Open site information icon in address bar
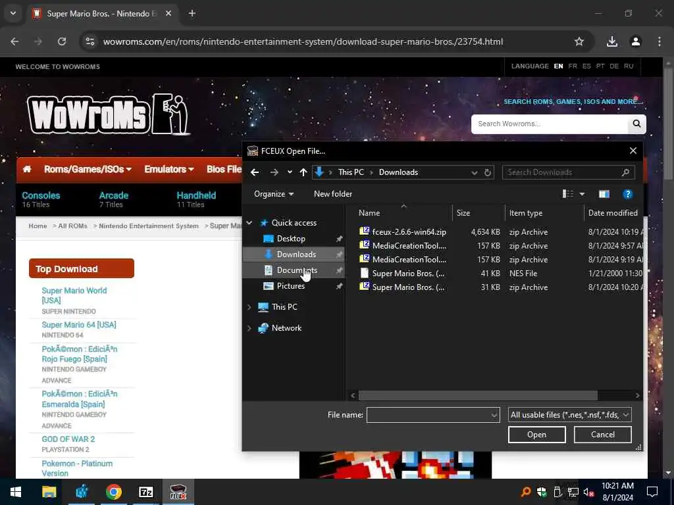Image resolution: width=674 pixels, height=505 pixels. point(90,41)
